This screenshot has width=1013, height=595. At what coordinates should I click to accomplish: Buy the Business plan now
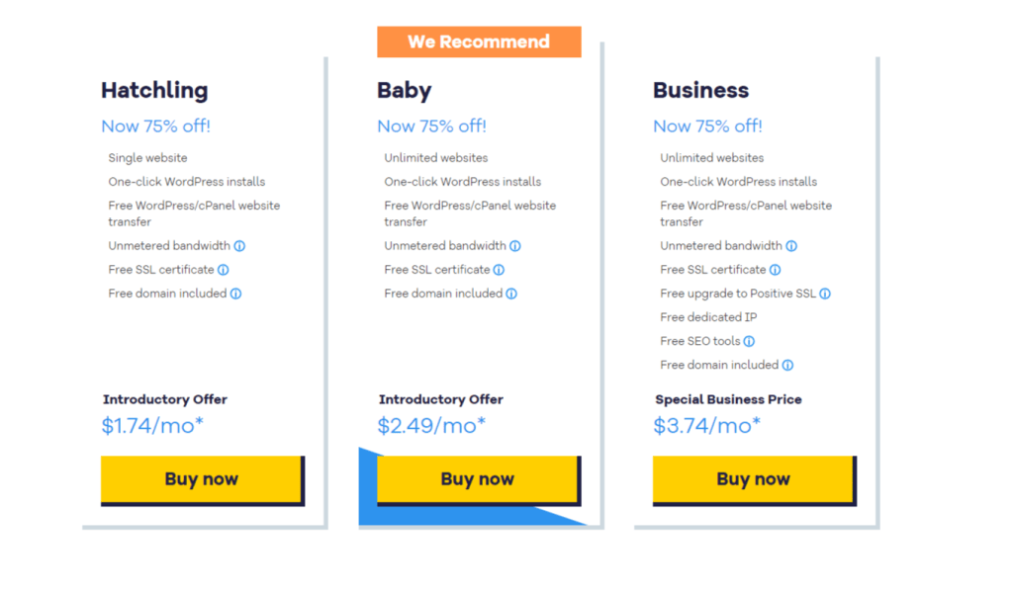755,480
